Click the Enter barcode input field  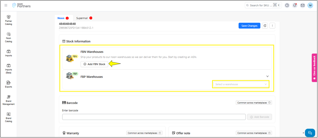(x=154, y=117)
